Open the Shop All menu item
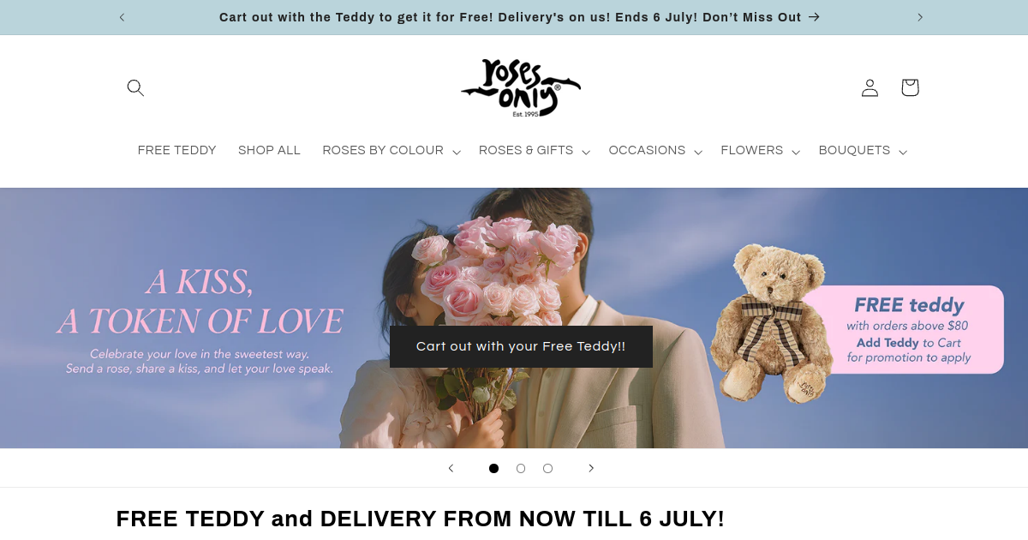Image resolution: width=1028 pixels, height=540 pixels. (x=269, y=151)
